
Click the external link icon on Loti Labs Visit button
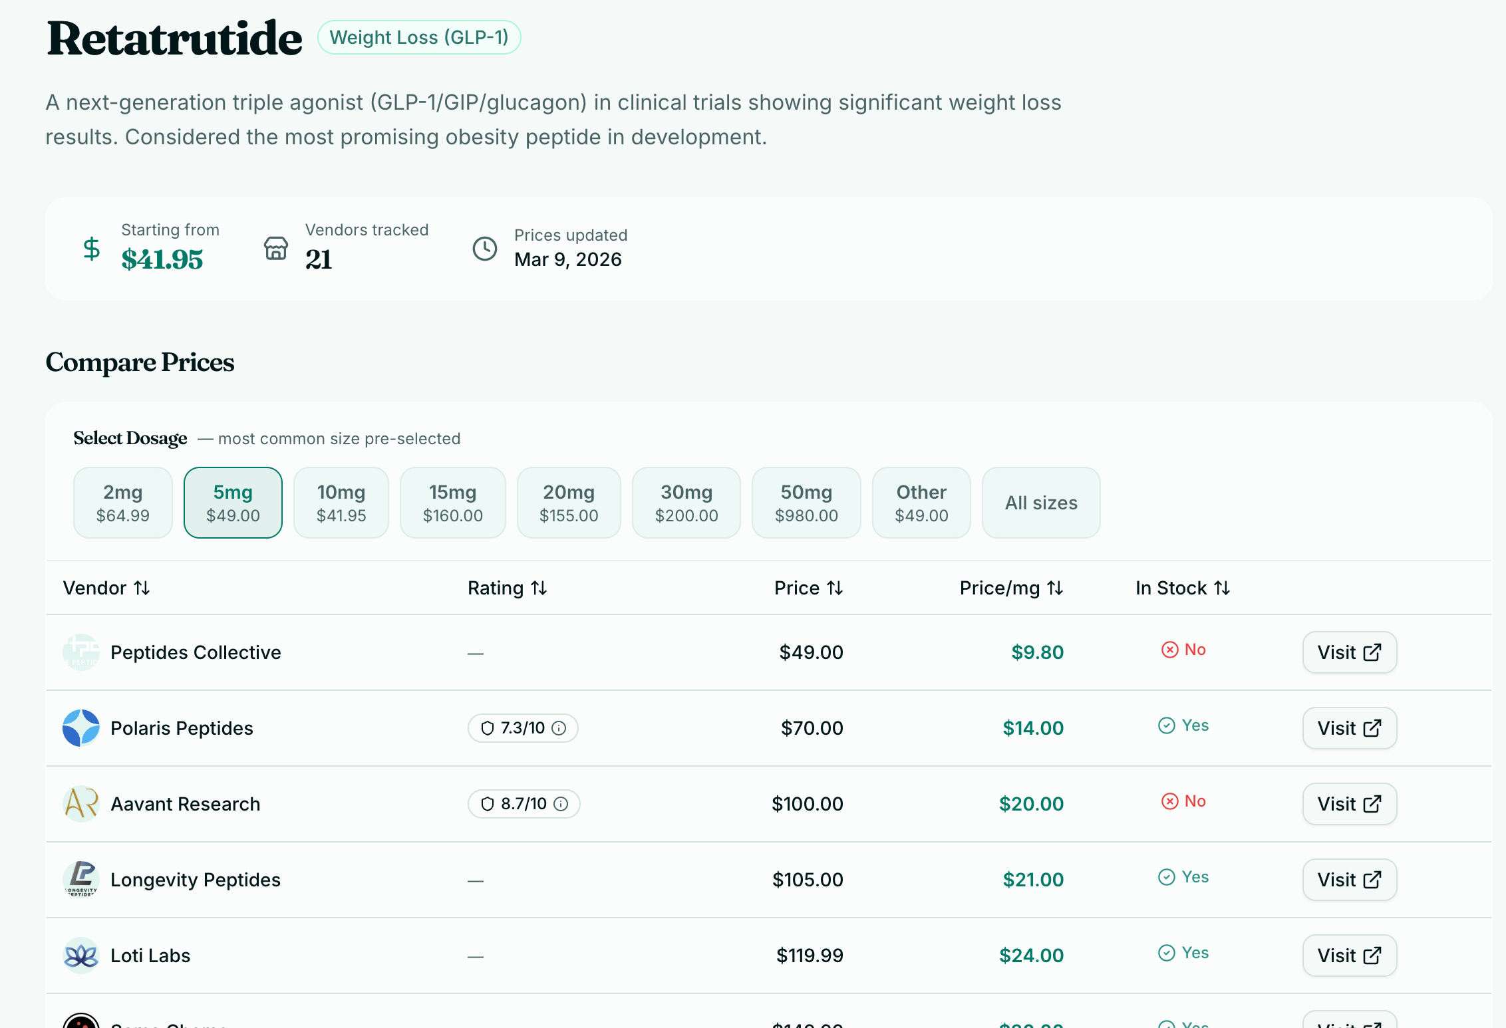click(x=1372, y=956)
